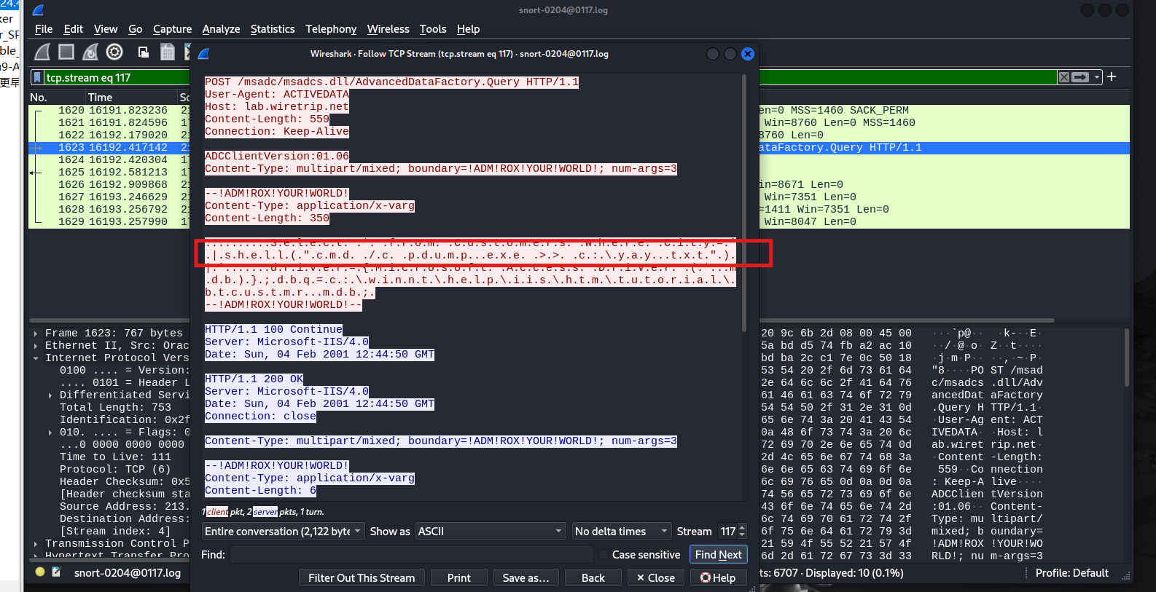1156x592 pixels.
Task: Click the Save as… button
Action: (526, 578)
